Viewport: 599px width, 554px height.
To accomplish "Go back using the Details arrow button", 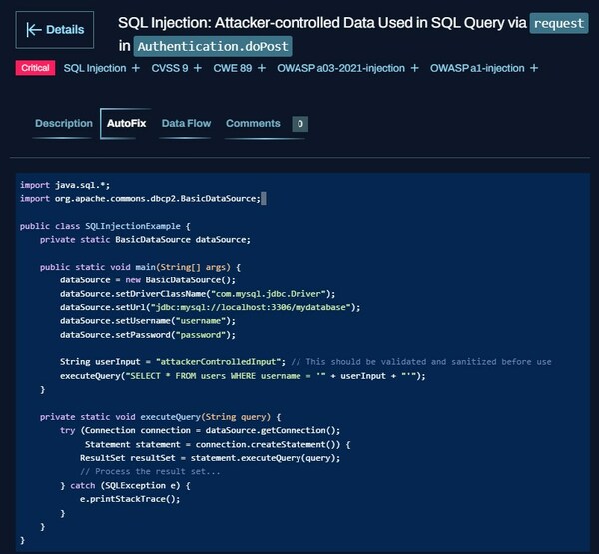I will (x=55, y=31).
